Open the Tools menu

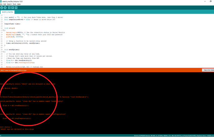click(x=15, y=4)
